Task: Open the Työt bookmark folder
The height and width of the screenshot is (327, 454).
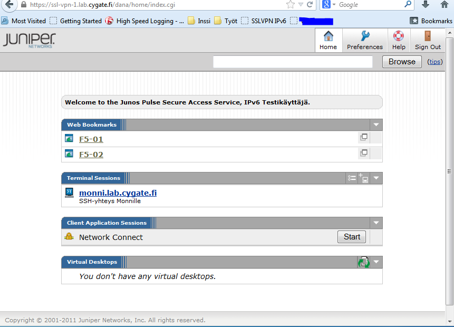Action: [x=226, y=21]
